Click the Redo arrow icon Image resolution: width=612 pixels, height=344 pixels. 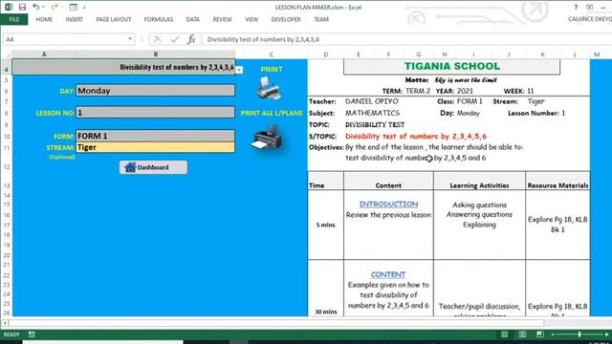(55, 7)
